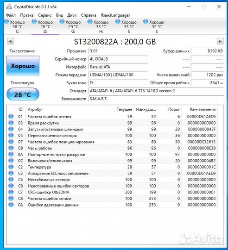
Task: Click the UDMA/100 transfer mode field
Action: (x=118, y=75)
